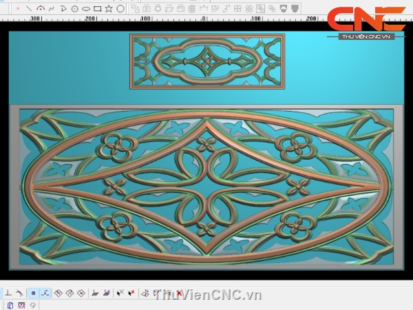The height and width of the screenshot is (310, 413).
Task: Select the Point drawing tool
Action: (18, 9)
